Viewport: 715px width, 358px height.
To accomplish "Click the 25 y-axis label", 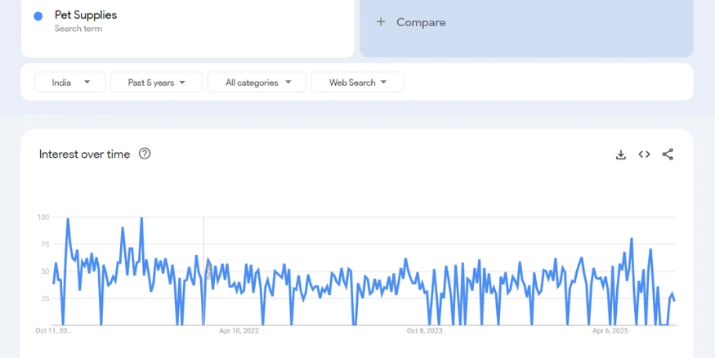I will coord(44,298).
